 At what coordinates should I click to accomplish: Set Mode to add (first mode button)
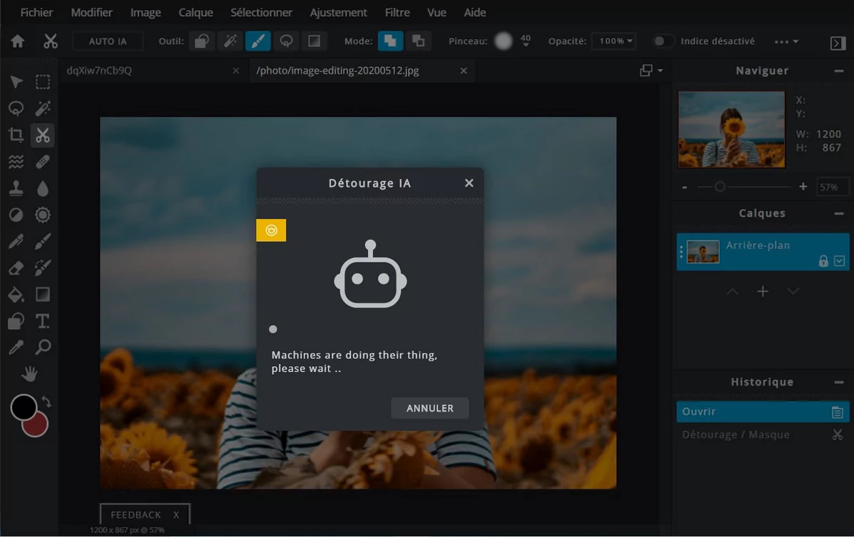(390, 41)
